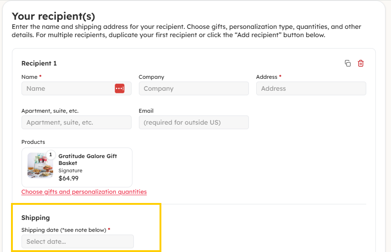Image resolution: width=391 pixels, height=252 pixels.
Task: Select Gratitude Galore Gift Basket product title
Action: click(88, 159)
